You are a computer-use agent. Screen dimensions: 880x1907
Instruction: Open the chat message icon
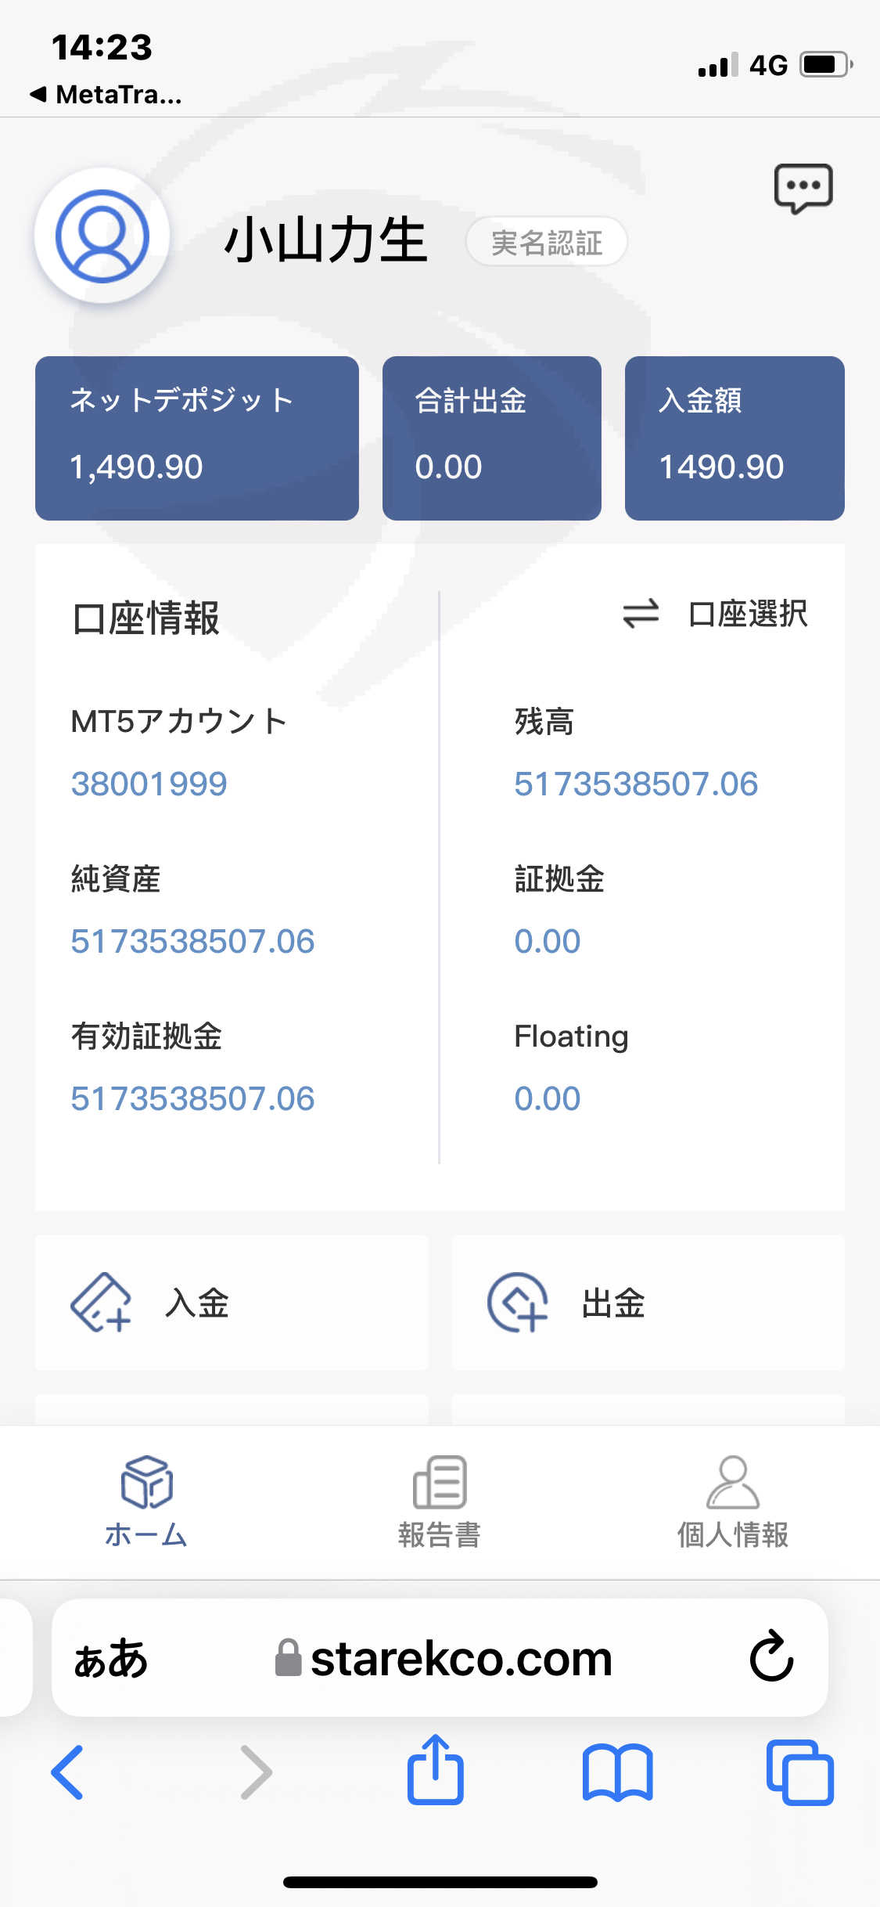pyautogui.click(x=803, y=188)
